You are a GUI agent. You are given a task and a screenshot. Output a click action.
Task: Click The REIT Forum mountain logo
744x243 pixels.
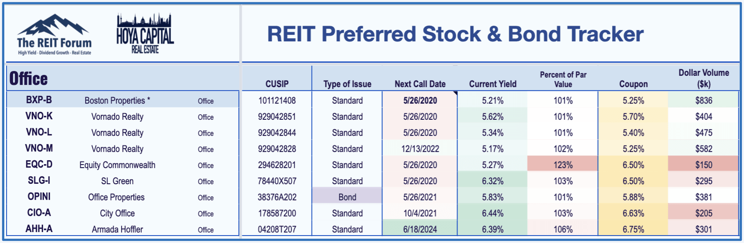(54, 35)
